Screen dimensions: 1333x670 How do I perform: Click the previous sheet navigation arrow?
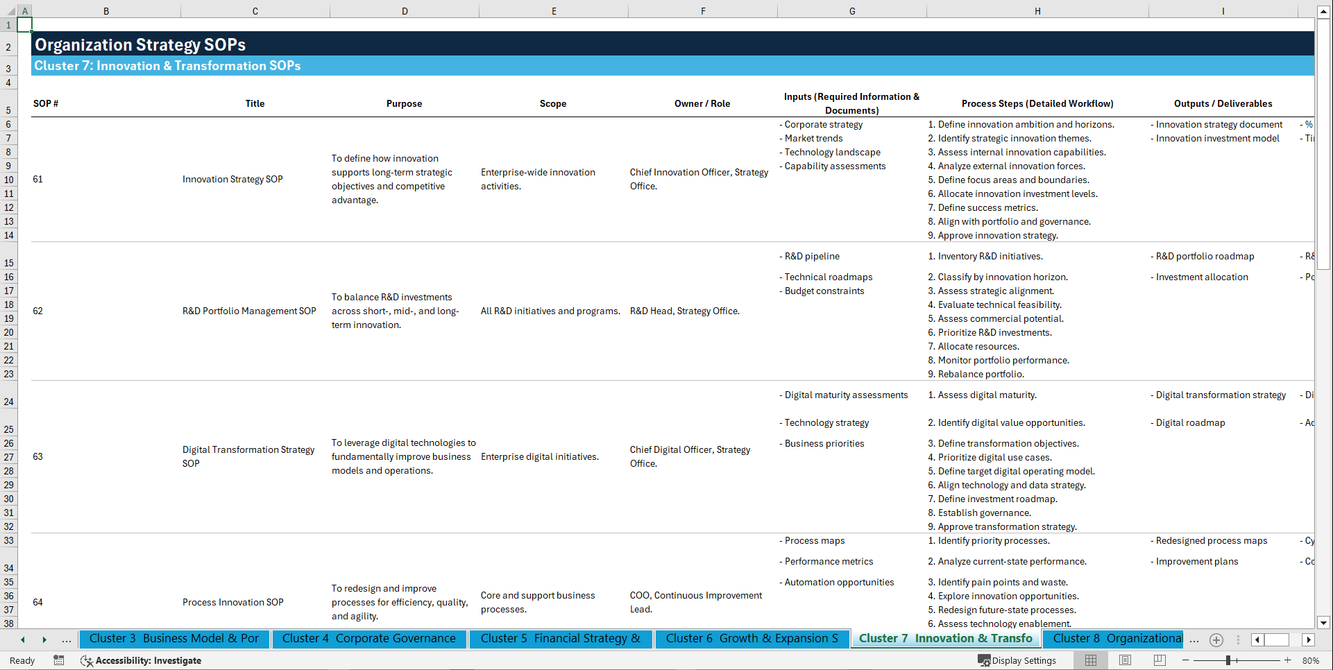[23, 639]
